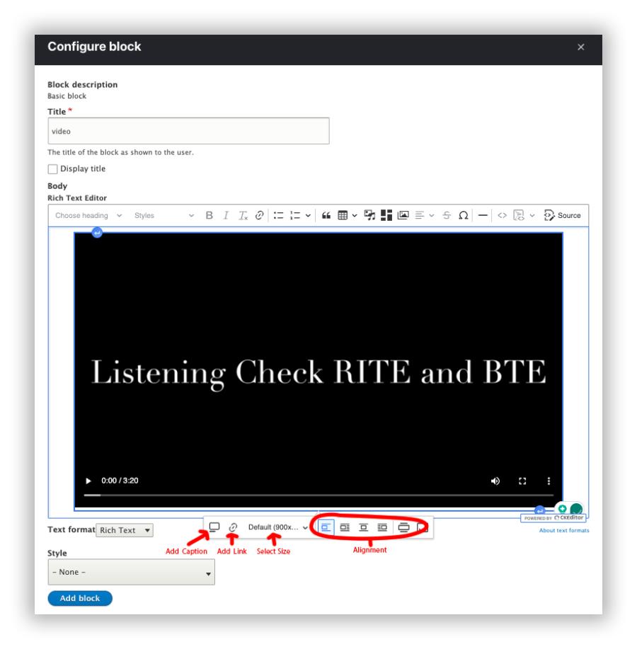Insert a numbered list
Viewport: 637px width, 649px height.
coord(295,216)
